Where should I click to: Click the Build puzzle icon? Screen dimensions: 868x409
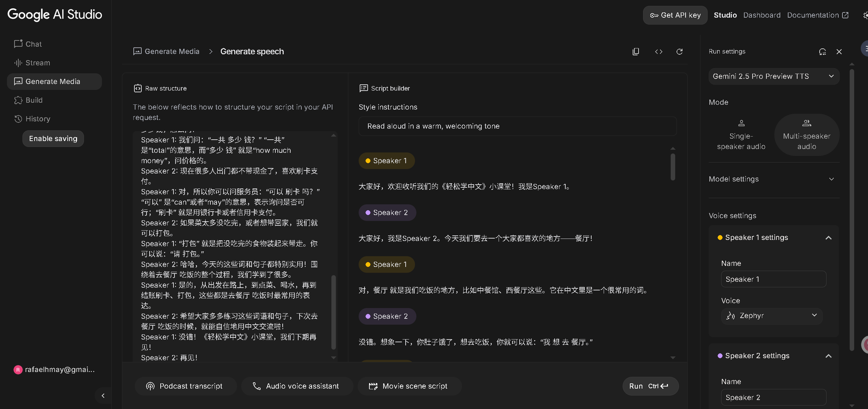click(x=18, y=100)
